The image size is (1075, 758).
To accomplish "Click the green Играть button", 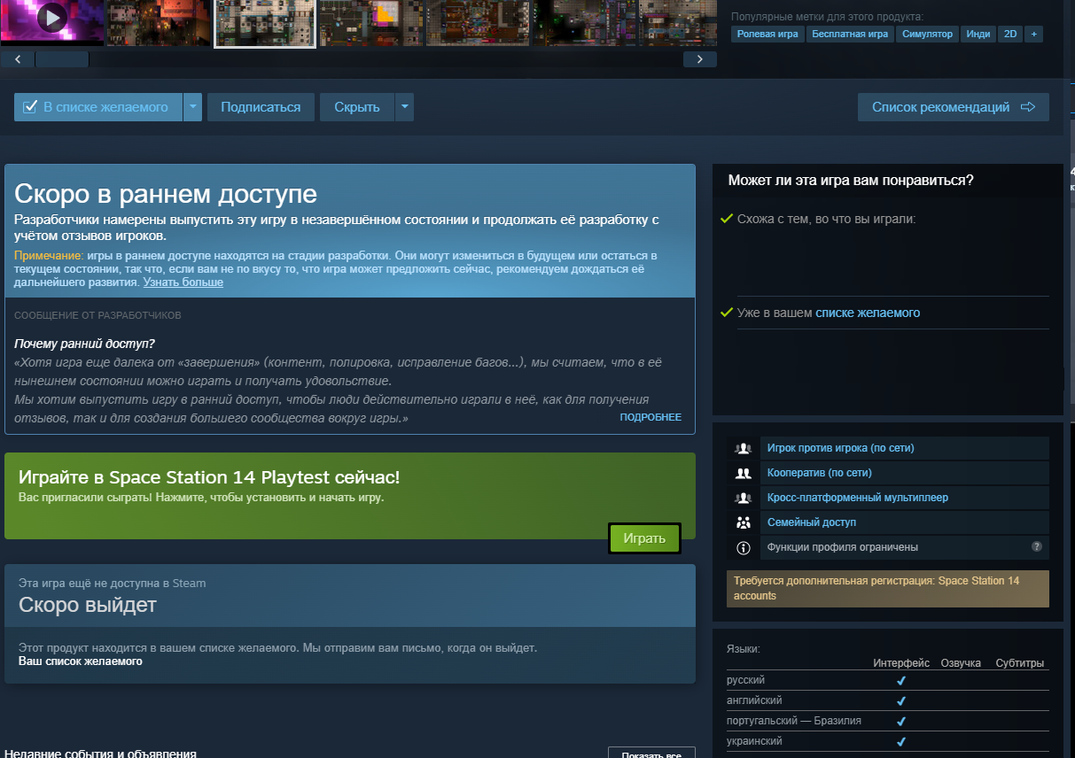I will (644, 538).
